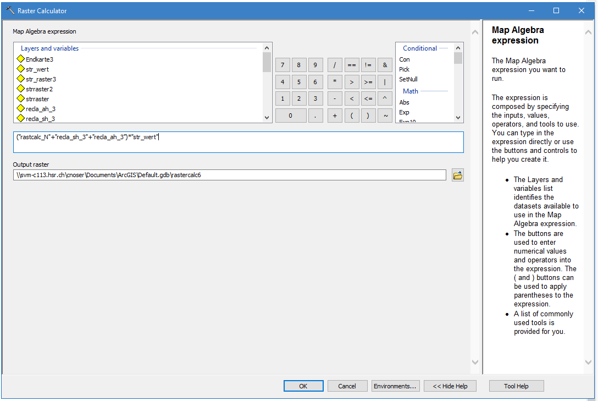The image size is (598, 401).
Task: Open the Environments settings button
Action: pyautogui.click(x=396, y=386)
